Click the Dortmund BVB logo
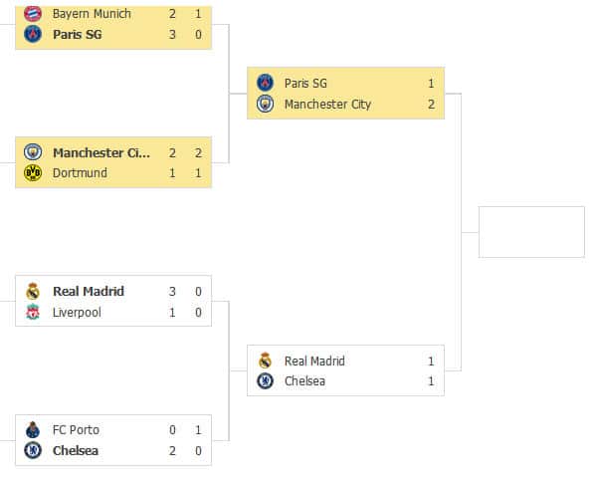This screenshot has height=486, width=597. [33, 172]
